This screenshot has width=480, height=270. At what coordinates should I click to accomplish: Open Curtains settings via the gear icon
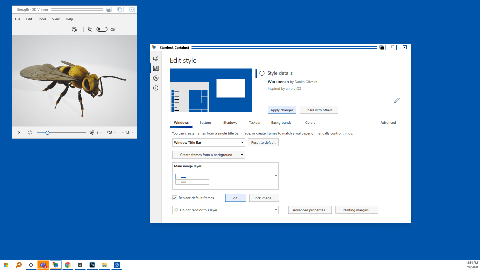click(156, 78)
